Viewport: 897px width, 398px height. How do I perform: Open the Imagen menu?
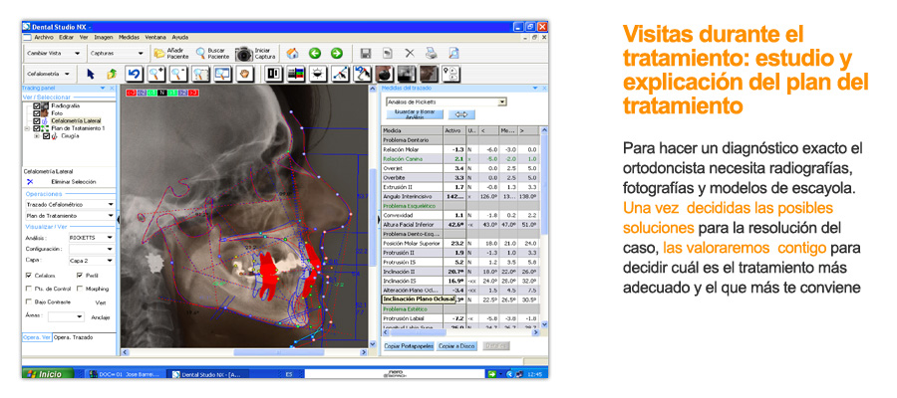coord(104,37)
